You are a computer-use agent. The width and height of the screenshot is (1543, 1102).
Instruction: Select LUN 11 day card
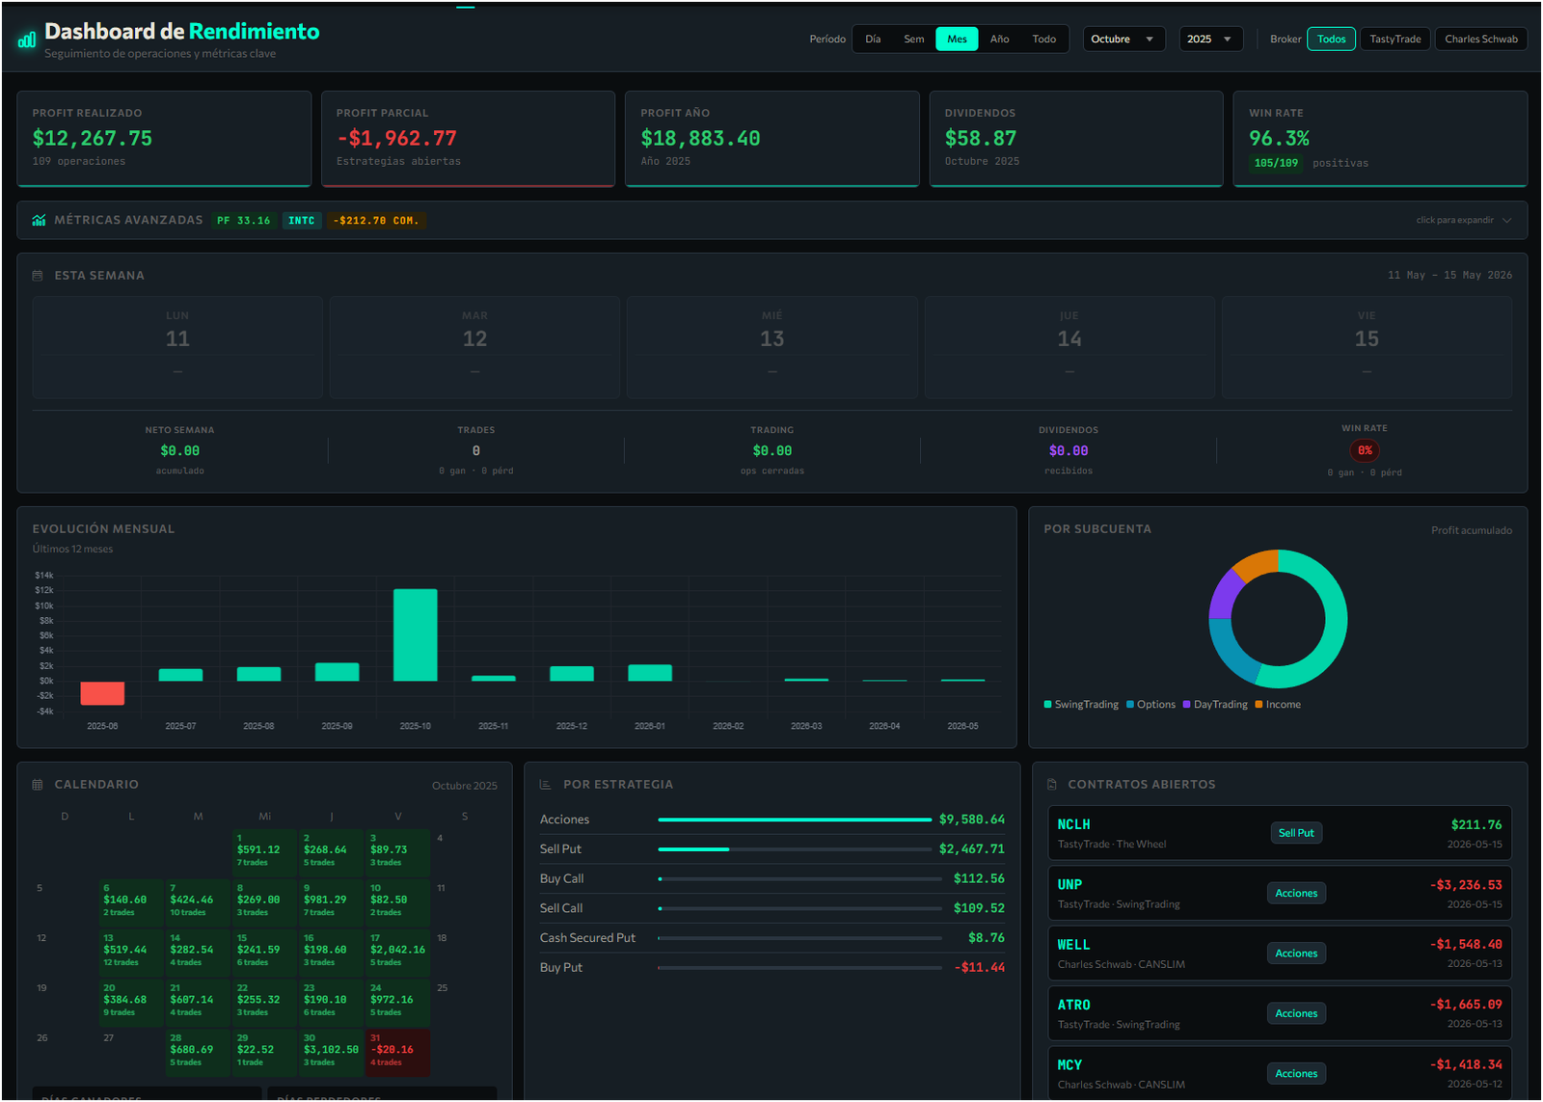tap(177, 348)
